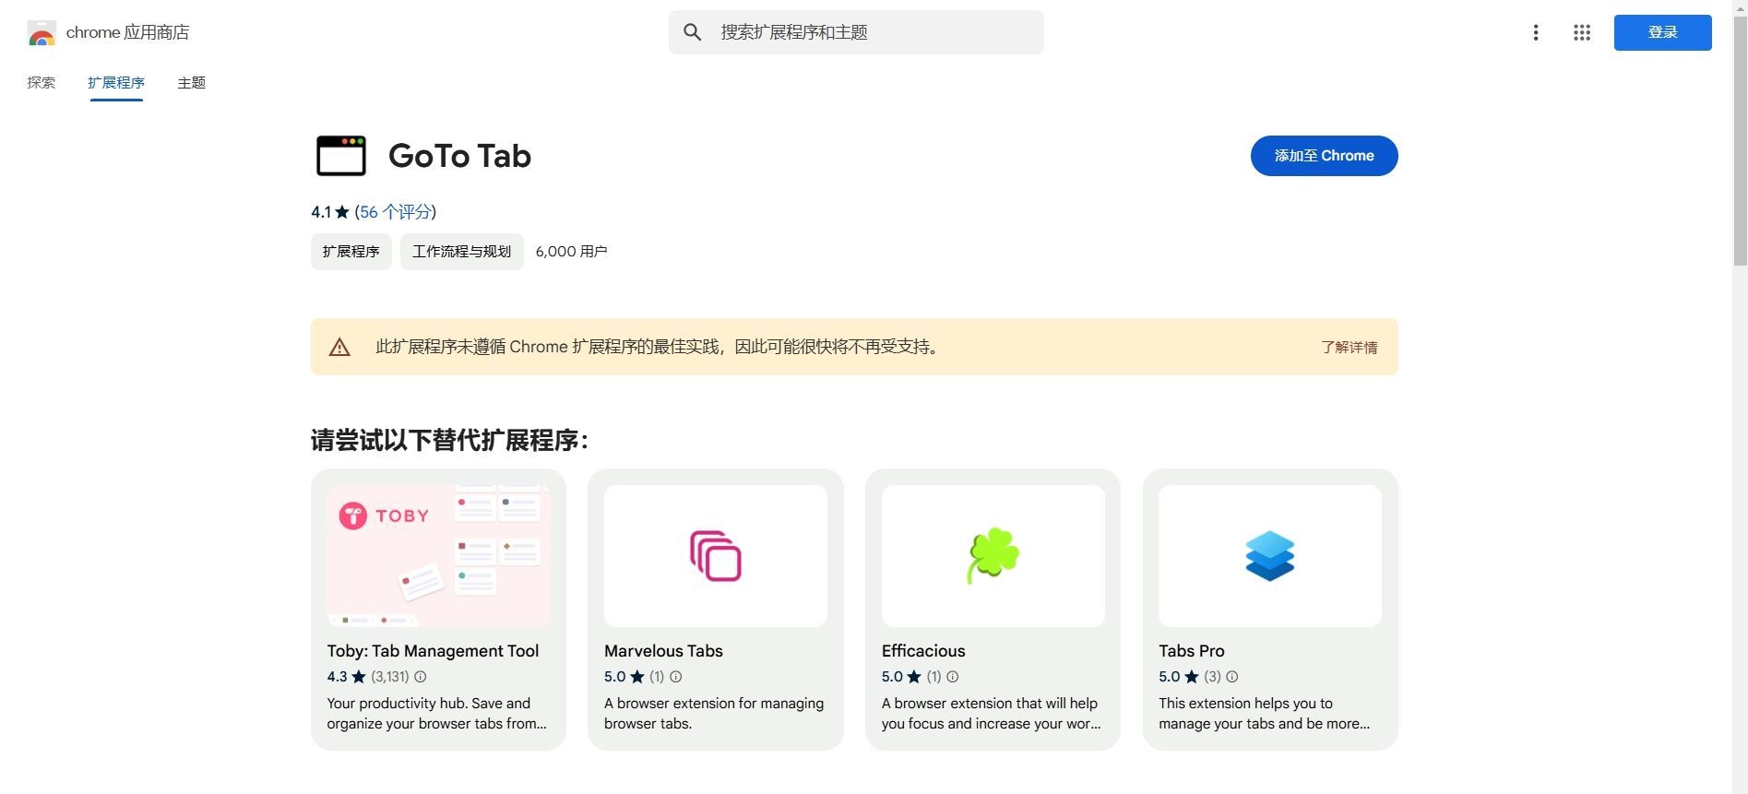This screenshot has width=1748, height=794.
Task: Click info icon beside Marvelous Tabs rating
Action: pyautogui.click(x=676, y=677)
